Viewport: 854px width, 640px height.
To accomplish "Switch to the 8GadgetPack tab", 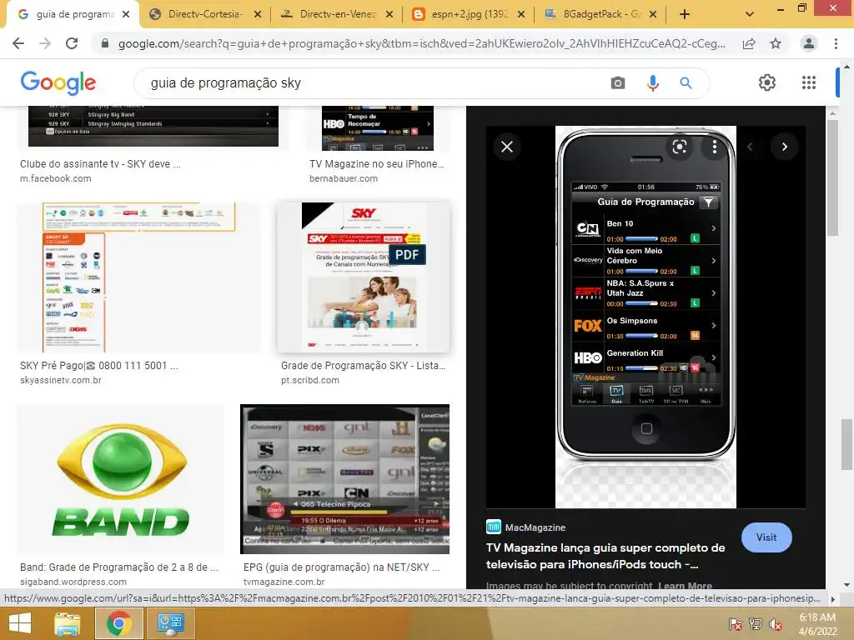I will 602,14.
